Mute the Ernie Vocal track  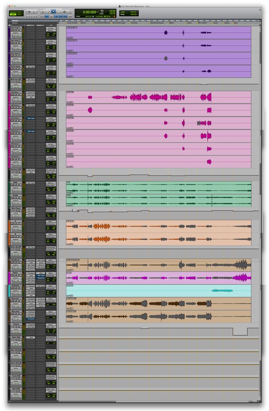(20, 70)
